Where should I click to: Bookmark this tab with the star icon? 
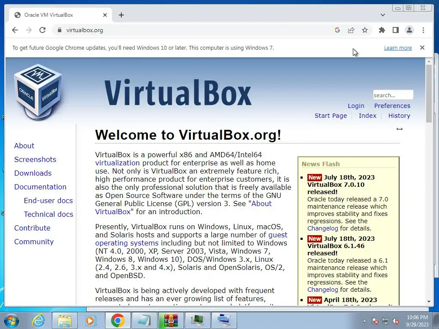(364, 30)
